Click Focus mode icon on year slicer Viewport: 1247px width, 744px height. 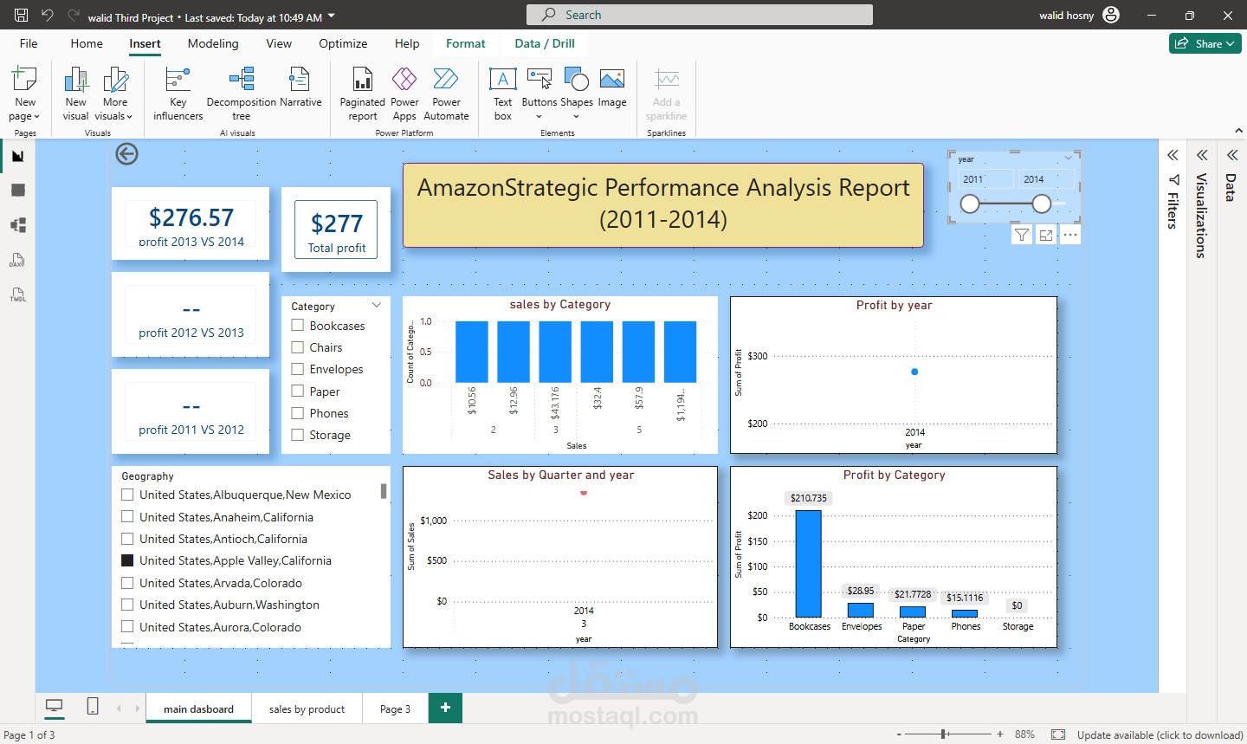(x=1046, y=235)
